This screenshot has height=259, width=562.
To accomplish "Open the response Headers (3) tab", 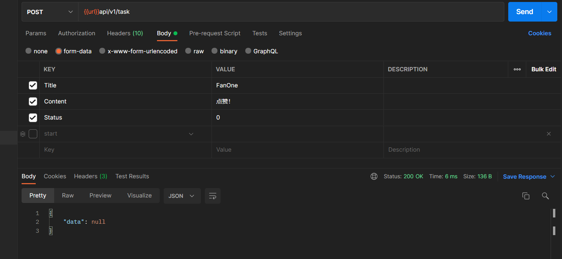I will pyautogui.click(x=91, y=176).
